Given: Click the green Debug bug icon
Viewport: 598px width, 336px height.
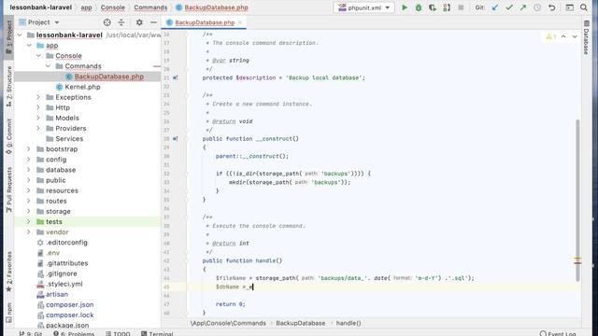Looking at the screenshot, I should coord(419,7).
